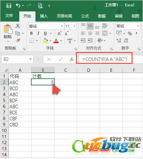Viewport: 143px width, 159px height.
Task: Click cell A3 containing BCD
Action: click(x=20, y=88)
